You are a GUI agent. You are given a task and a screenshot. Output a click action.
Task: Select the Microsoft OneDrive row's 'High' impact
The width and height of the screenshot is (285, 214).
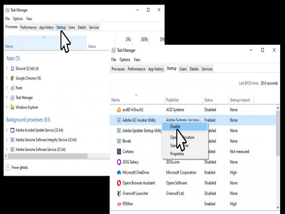click(233, 173)
